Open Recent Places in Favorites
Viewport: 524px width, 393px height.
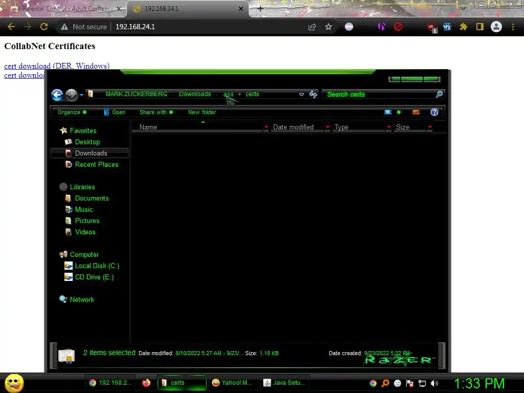point(97,164)
